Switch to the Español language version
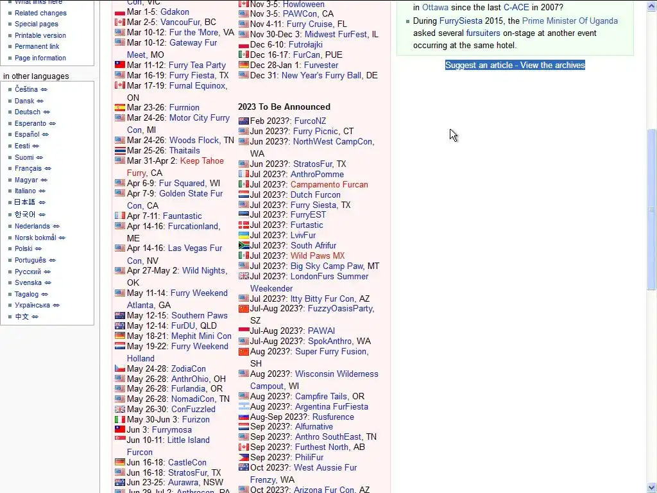 (27, 135)
